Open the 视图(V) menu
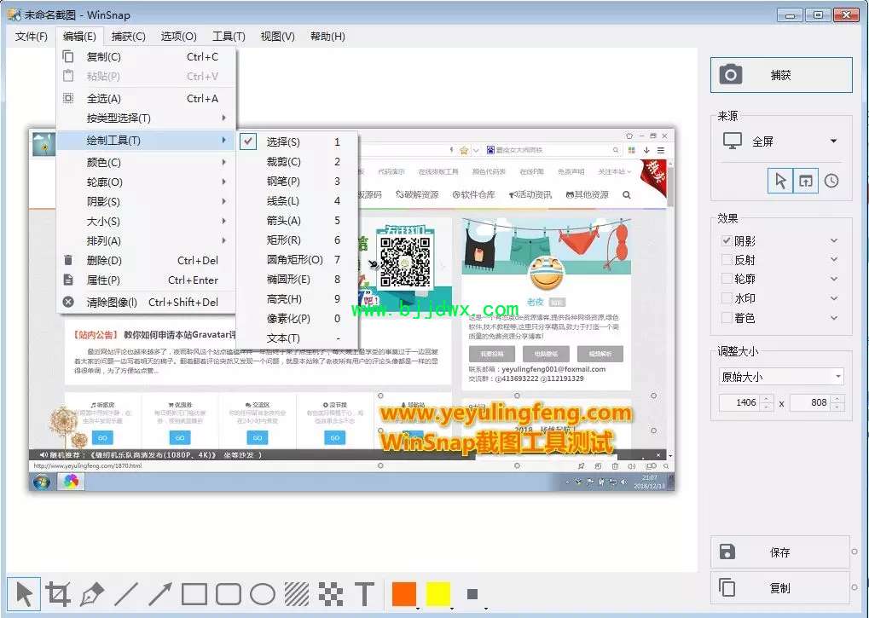 click(x=277, y=36)
